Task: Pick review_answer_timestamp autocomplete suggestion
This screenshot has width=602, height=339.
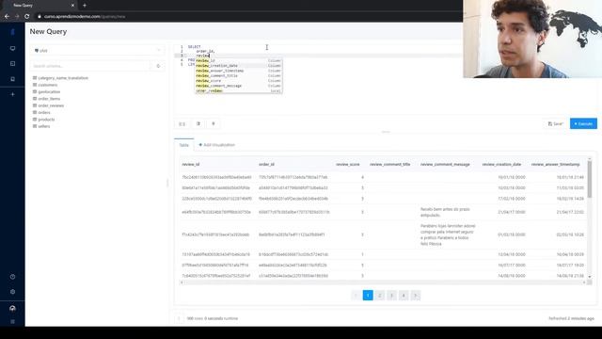Action: [238, 71]
